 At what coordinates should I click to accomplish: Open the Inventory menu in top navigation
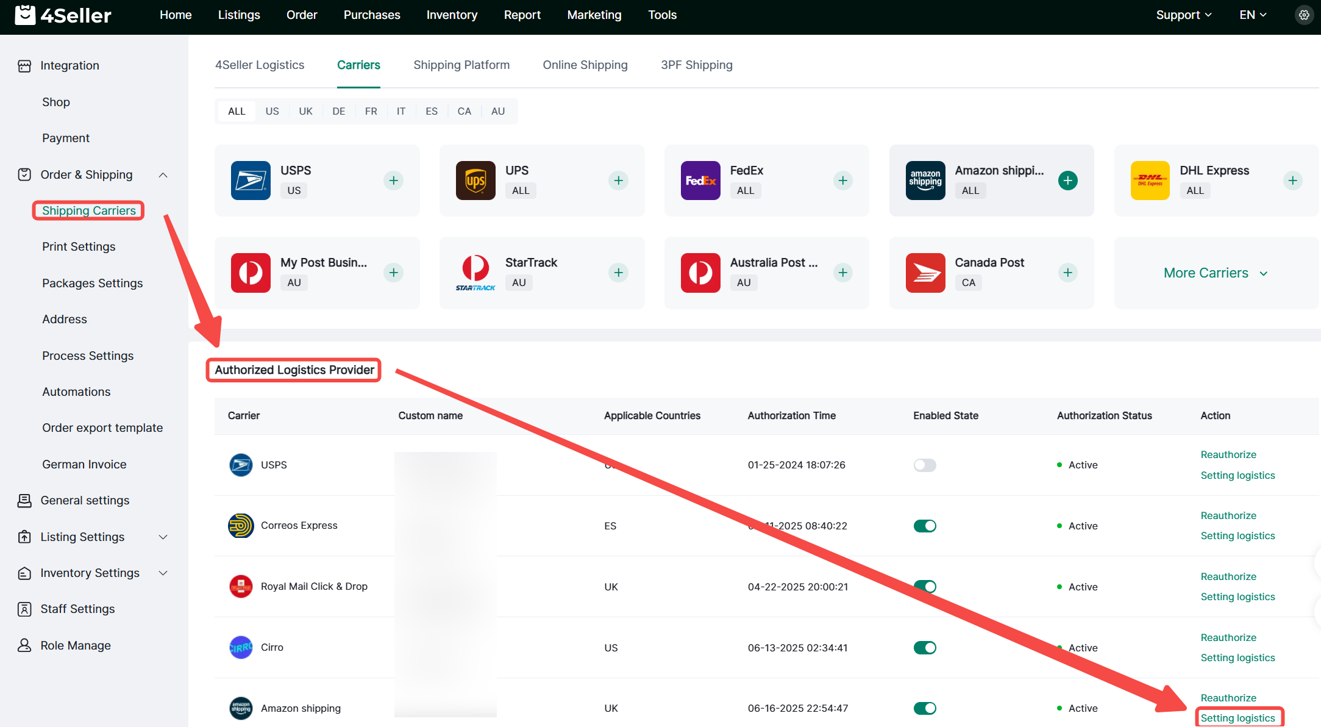click(452, 15)
